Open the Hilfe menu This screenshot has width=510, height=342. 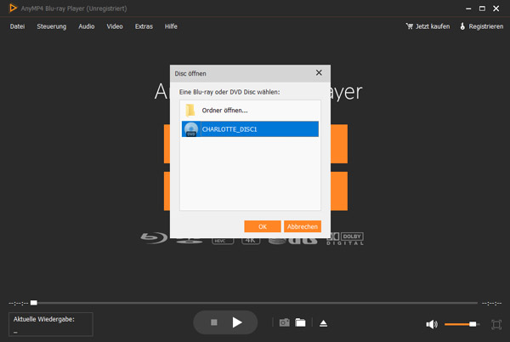point(171,26)
